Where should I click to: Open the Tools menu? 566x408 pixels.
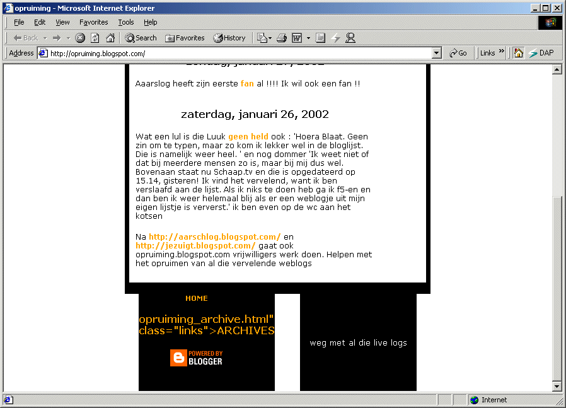point(126,22)
